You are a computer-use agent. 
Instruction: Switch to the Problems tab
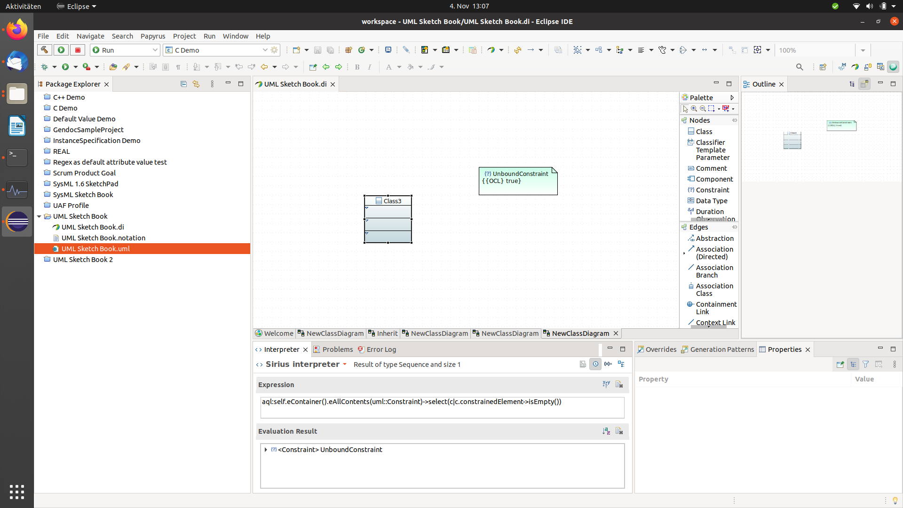pos(333,349)
